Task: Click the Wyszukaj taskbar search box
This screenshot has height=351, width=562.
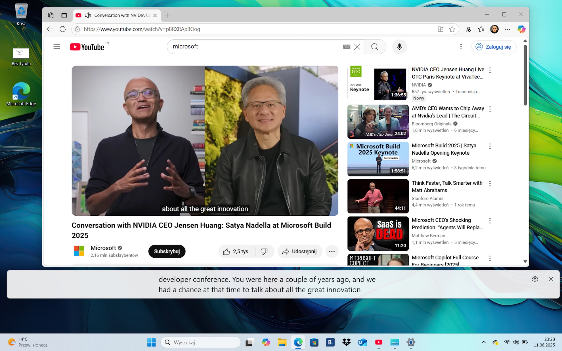Action: click(x=201, y=342)
